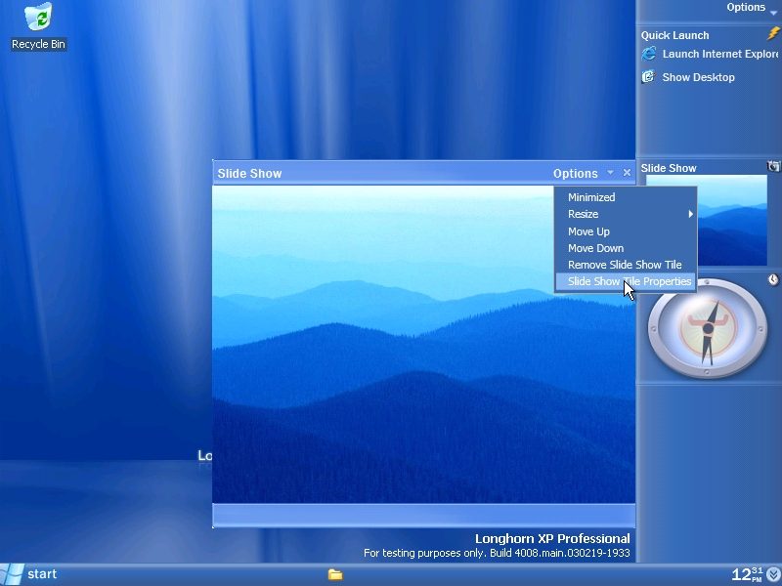
Task: Close the Slide Show flyout window
Action: tap(628, 173)
